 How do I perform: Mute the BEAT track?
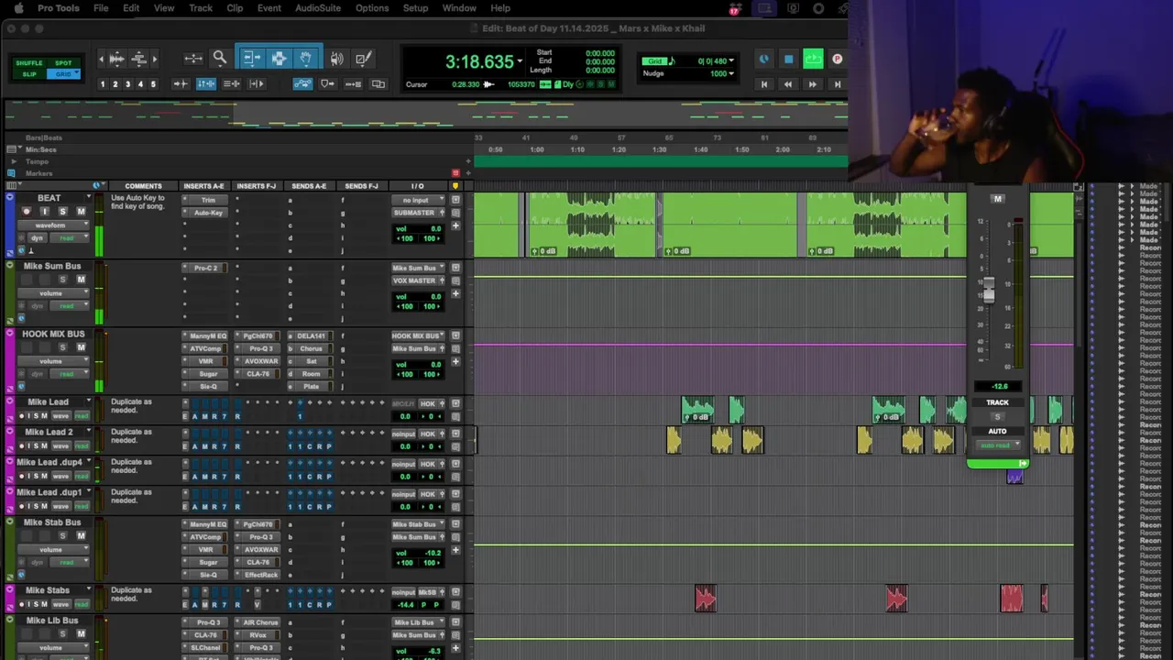(81, 212)
